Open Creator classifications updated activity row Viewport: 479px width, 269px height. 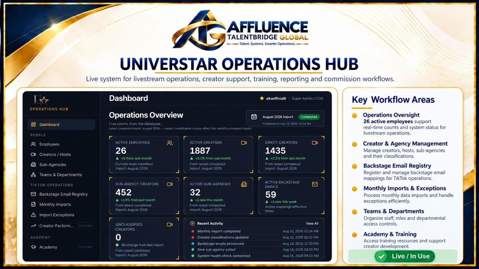coord(254,237)
